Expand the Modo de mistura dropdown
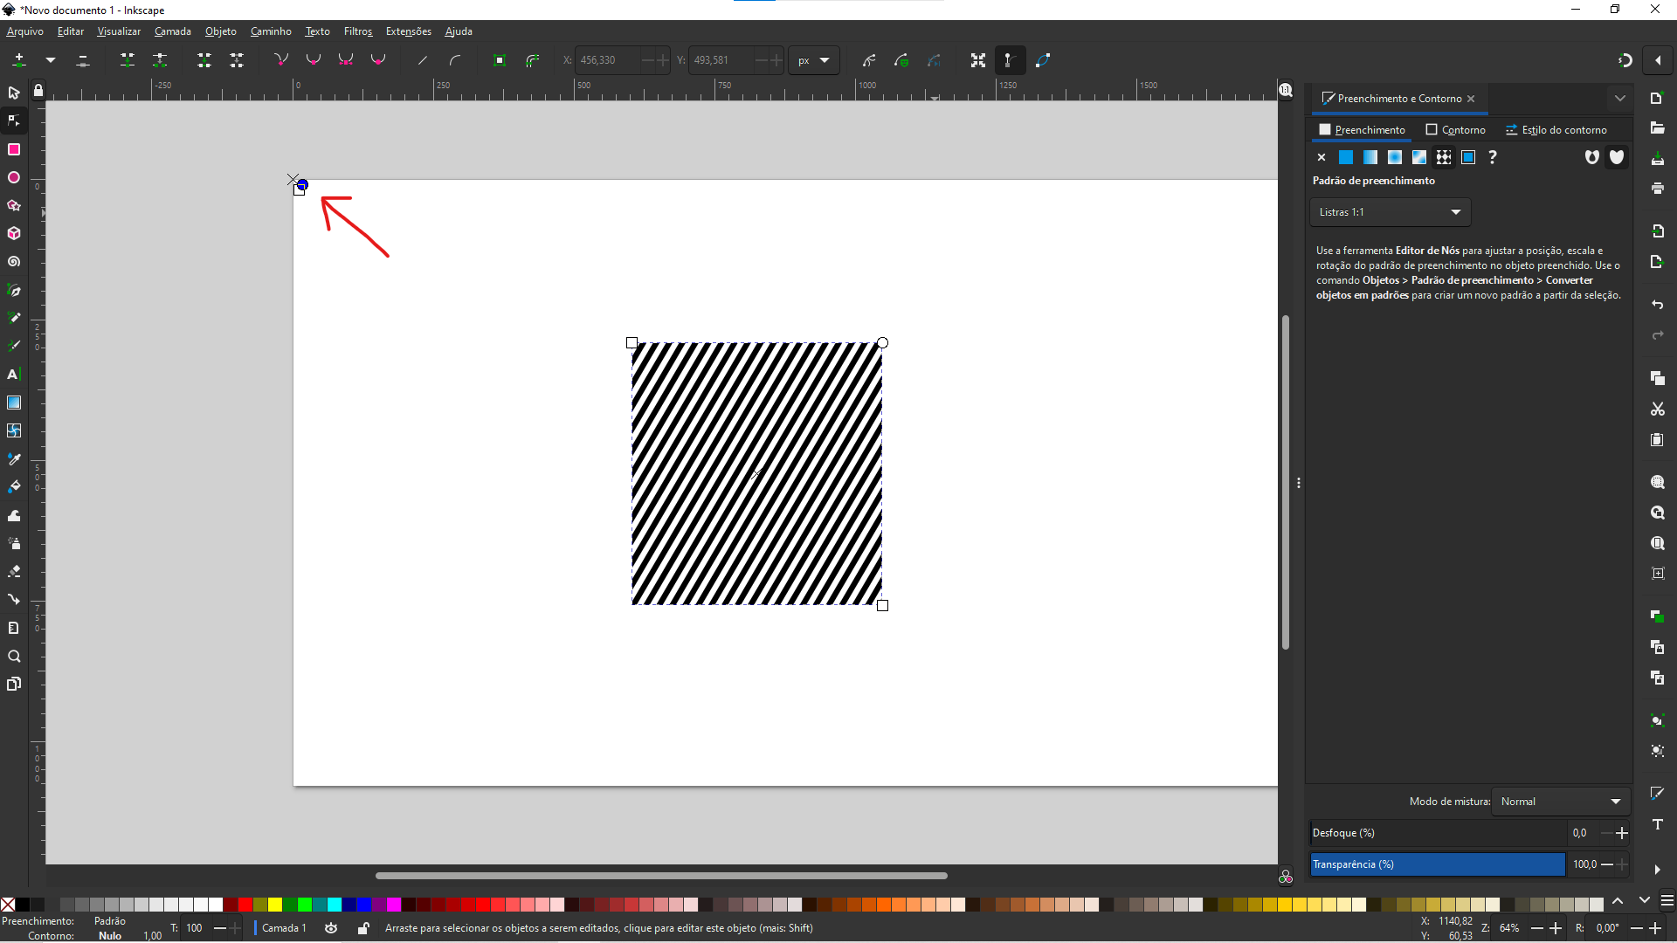Image resolution: width=1677 pixels, height=943 pixels. click(x=1559, y=802)
